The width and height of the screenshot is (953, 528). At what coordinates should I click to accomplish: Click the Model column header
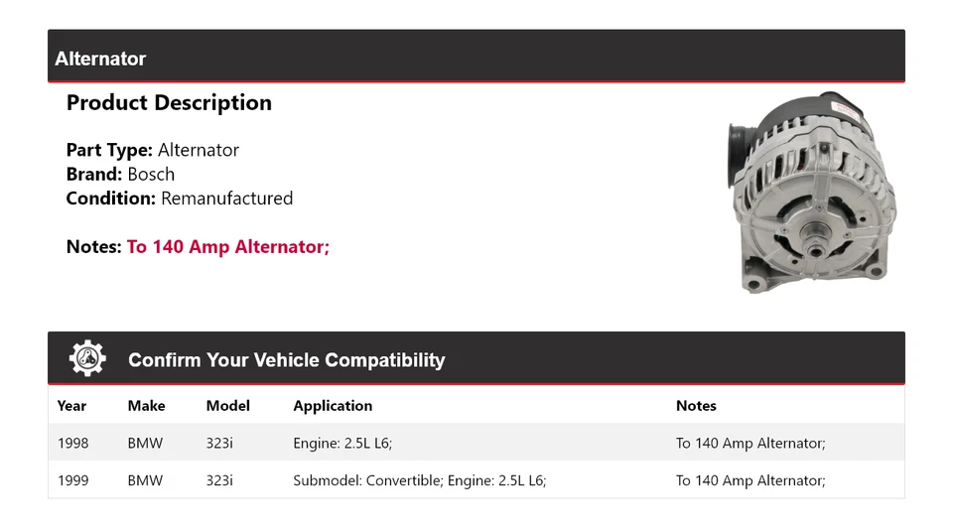click(228, 405)
